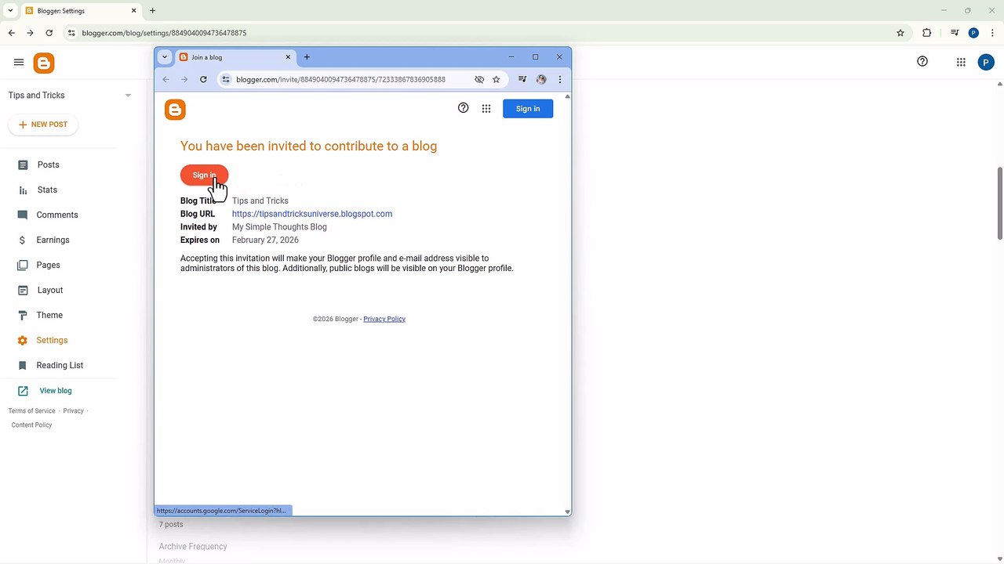The image size is (1004, 564).
Task: Open Layout in the sidebar
Action: [50, 290]
